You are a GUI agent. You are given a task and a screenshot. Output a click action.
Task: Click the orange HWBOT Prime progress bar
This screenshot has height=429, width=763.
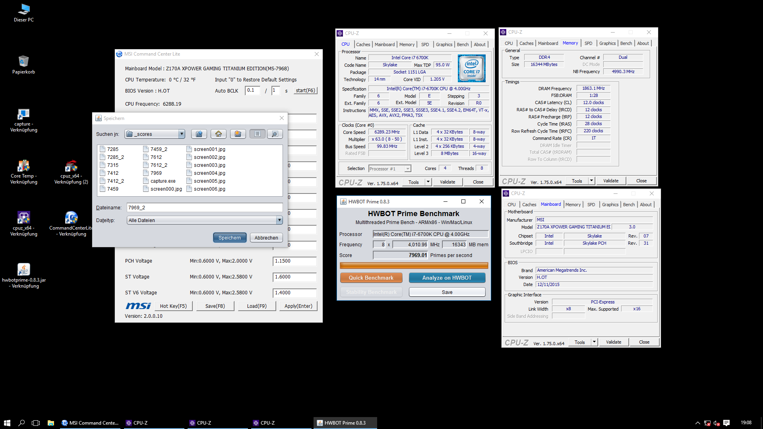click(x=414, y=265)
